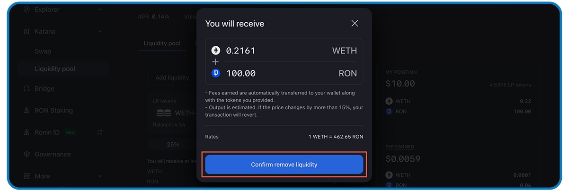This screenshot has height=191, width=568.
Task: Click the RON token icon in dialog
Action: [215, 73]
